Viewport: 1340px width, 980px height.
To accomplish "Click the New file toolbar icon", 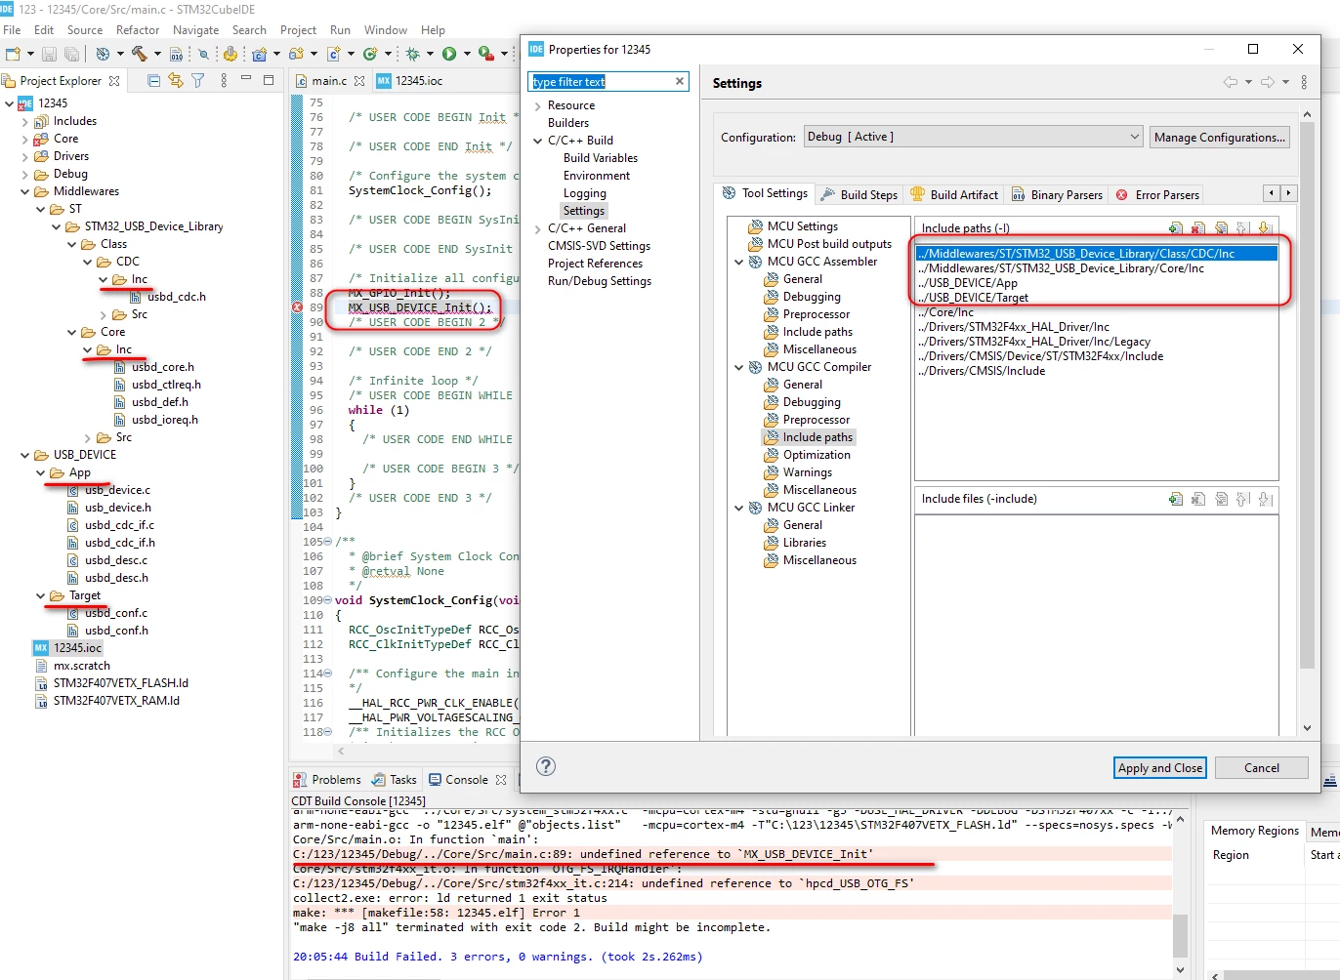I will pos(13,54).
